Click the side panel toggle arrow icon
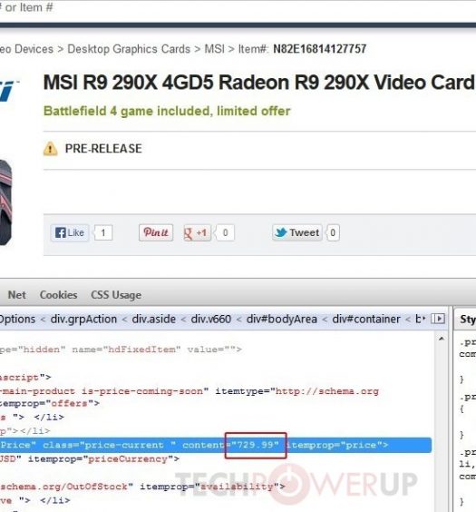This screenshot has height=512, width=476. coord(438,319)
